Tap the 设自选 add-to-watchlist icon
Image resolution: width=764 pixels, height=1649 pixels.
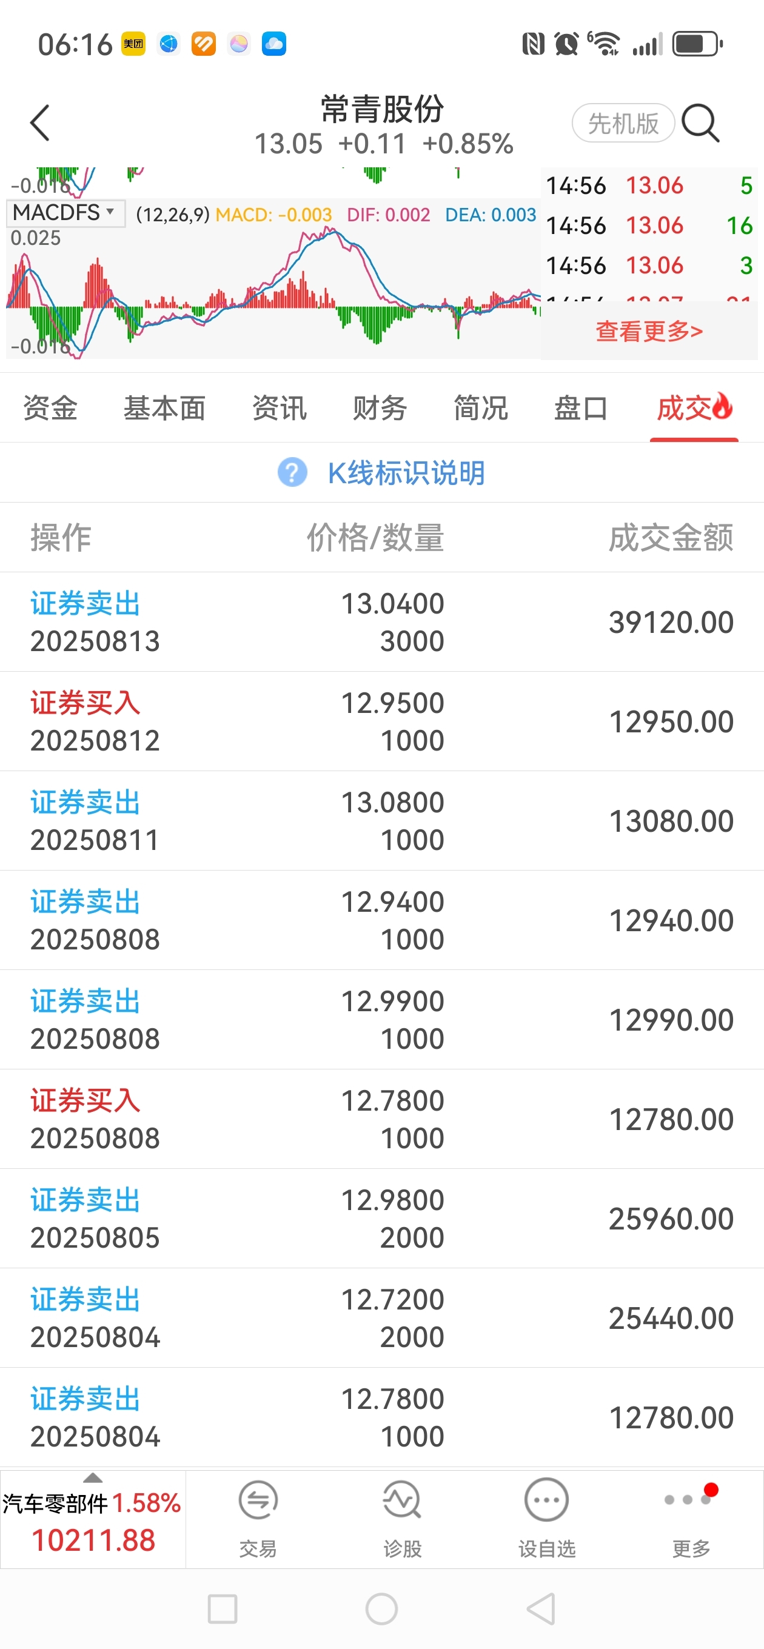546,1500
